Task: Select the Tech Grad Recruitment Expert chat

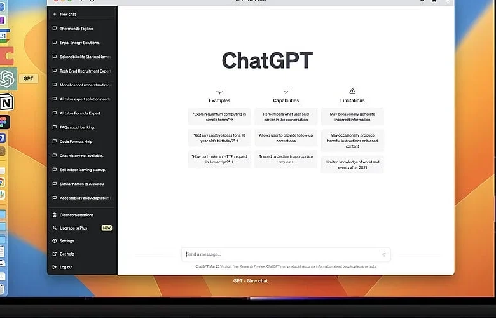Action: (x=82, y=71)
